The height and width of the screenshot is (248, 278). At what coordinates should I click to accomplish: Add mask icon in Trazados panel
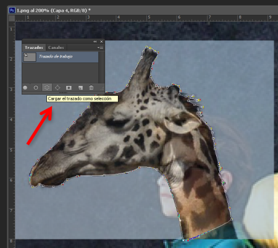click(x=69, y=88)
